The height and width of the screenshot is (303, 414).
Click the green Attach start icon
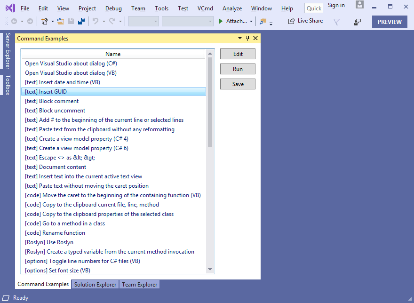(x=221, y=21)
